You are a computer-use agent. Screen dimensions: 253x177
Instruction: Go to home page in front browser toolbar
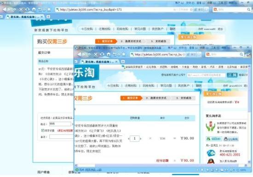[109, 54]
